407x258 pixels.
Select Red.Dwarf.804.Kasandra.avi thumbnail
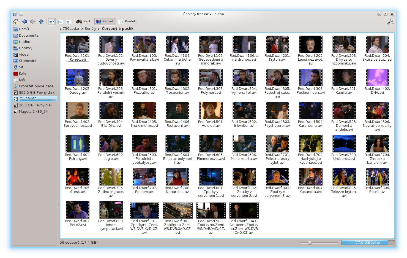click(311, 177)
